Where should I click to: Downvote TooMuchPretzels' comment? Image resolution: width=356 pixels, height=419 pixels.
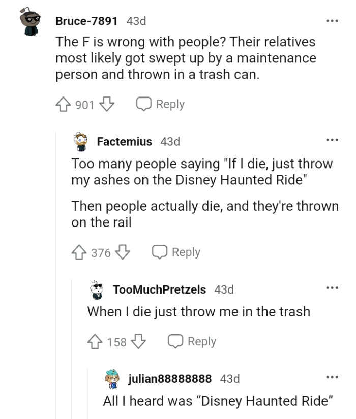(x=138, y=342)
